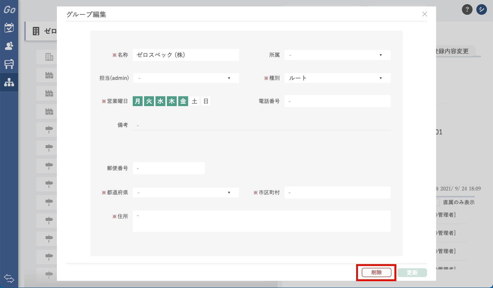Click the 郵便番号 input field

click(169, 168)
